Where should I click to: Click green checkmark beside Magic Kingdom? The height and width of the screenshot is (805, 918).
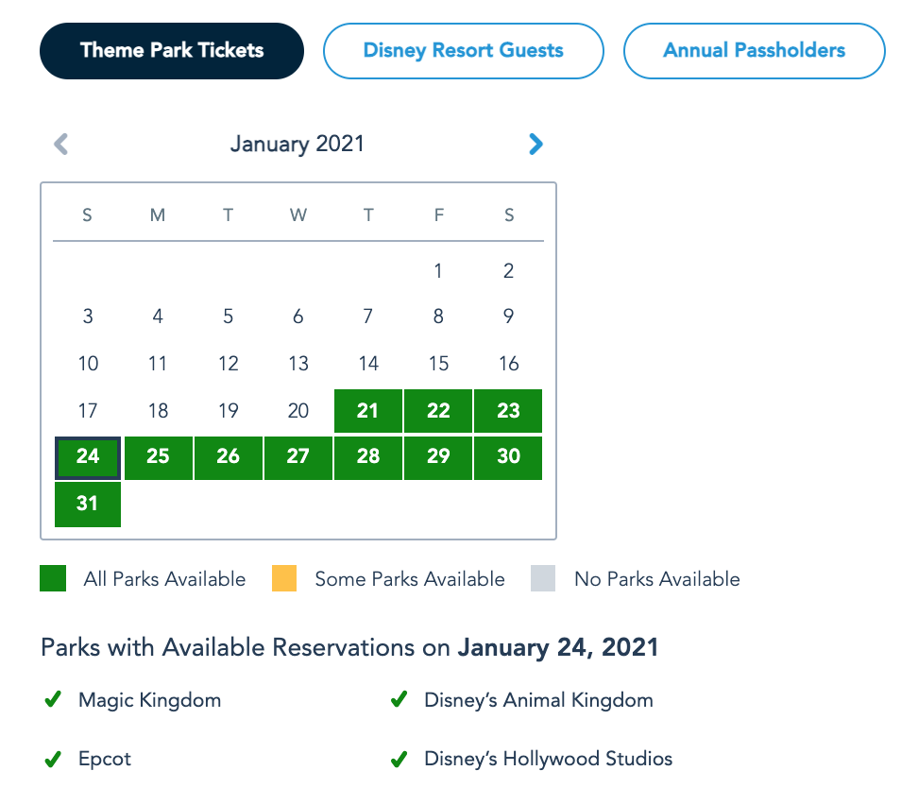coord(53,700)
